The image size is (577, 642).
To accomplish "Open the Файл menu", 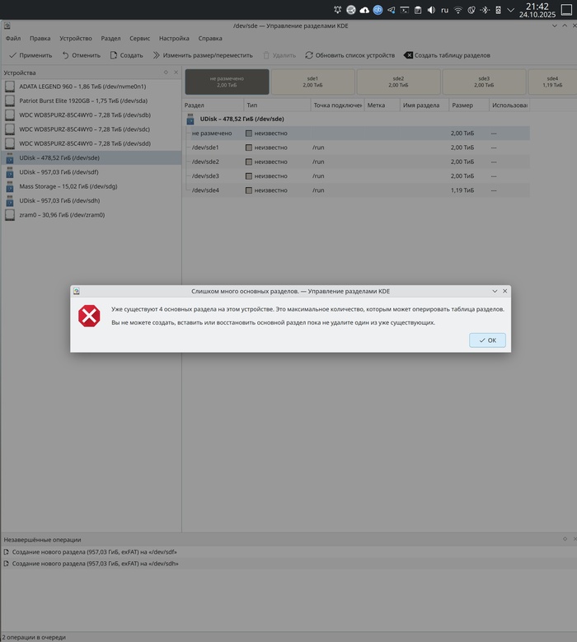I will click(x=12, y=38).
